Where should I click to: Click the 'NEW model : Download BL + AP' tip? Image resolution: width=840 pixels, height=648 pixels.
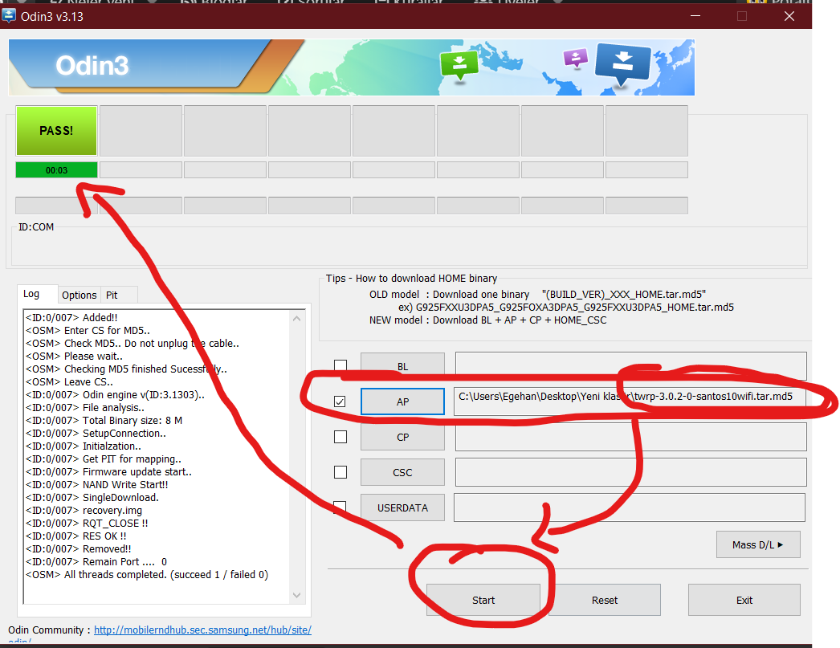coord(488,320)
